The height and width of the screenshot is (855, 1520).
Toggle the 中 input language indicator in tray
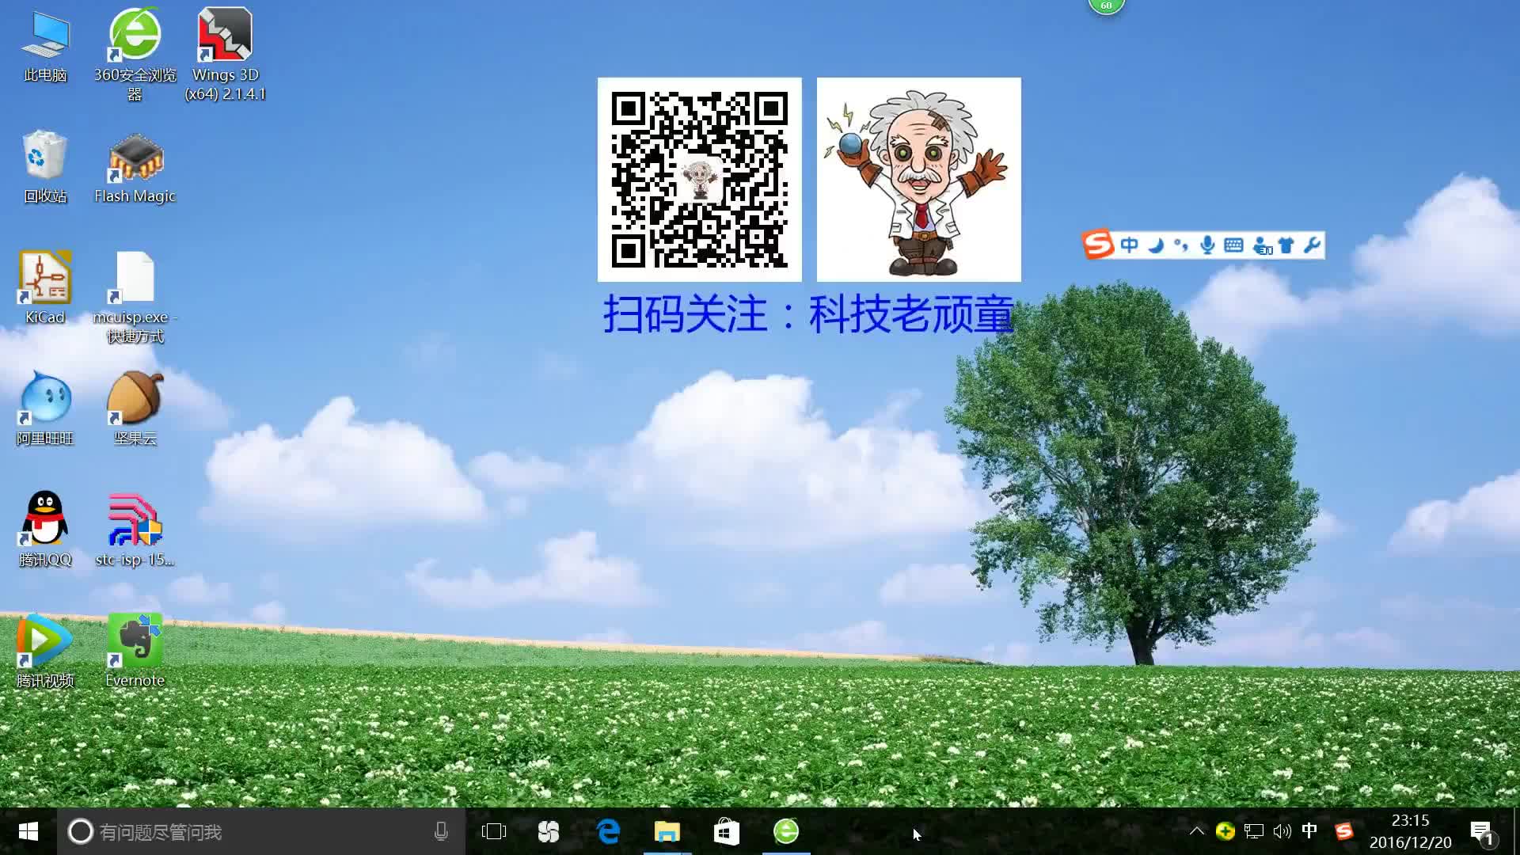point(1309,830)
